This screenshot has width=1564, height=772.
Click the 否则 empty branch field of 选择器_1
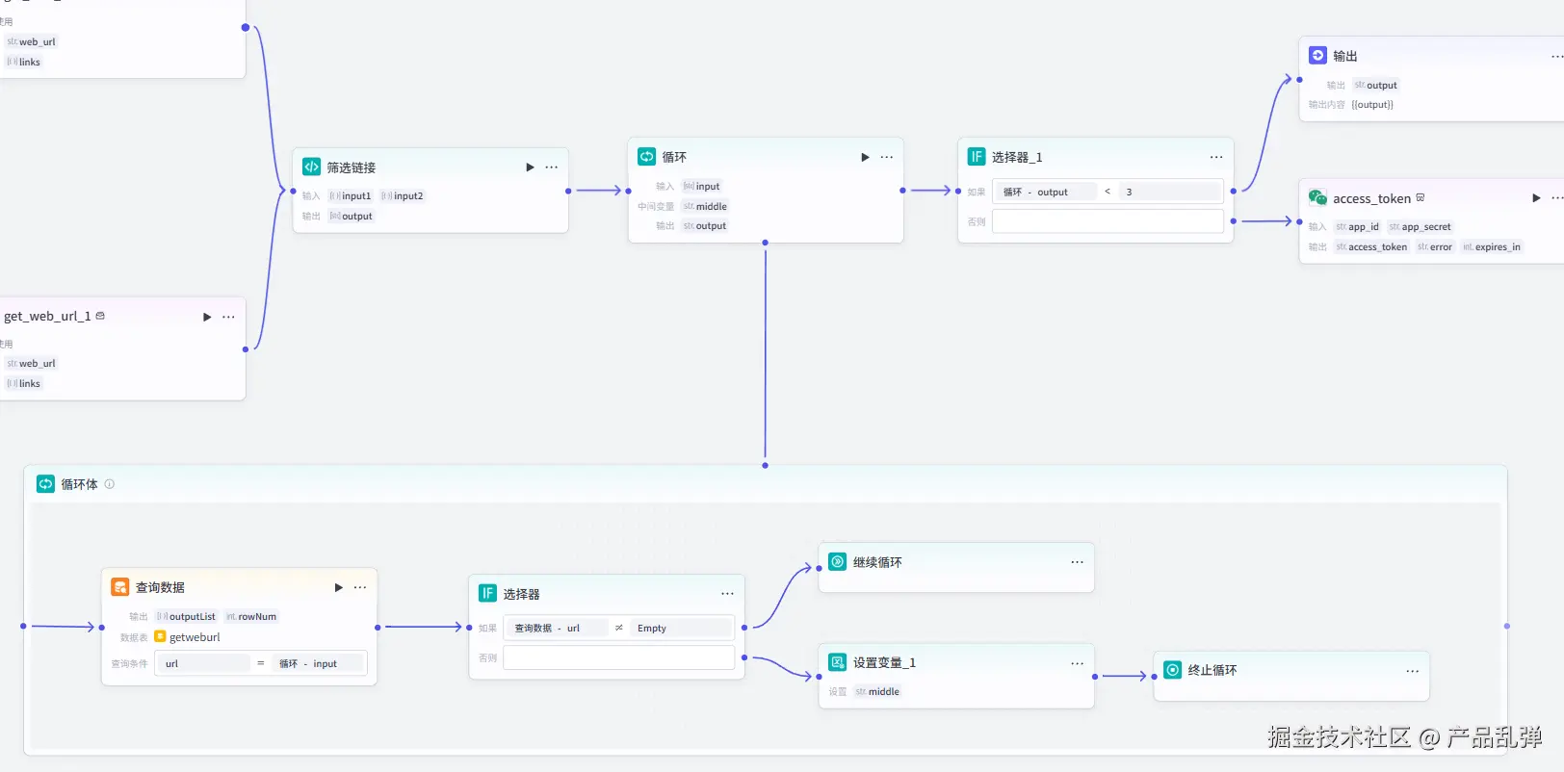[1108, 221]
